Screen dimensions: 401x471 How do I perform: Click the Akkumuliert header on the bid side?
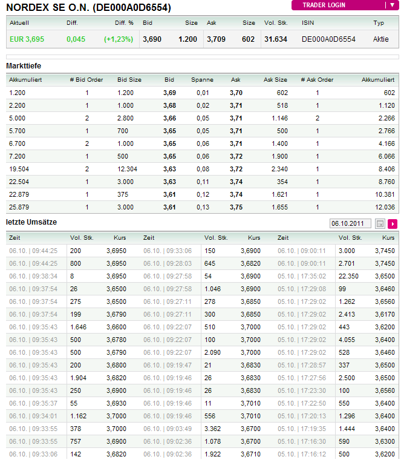click(25, 79)
